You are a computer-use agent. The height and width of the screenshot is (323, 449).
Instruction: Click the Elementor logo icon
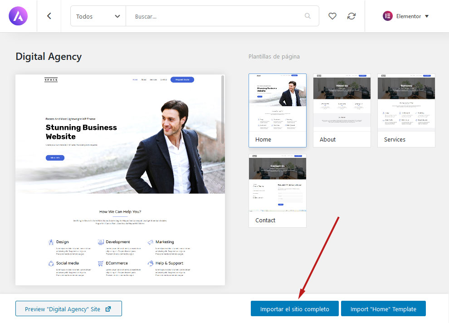(x=388, y=16)
